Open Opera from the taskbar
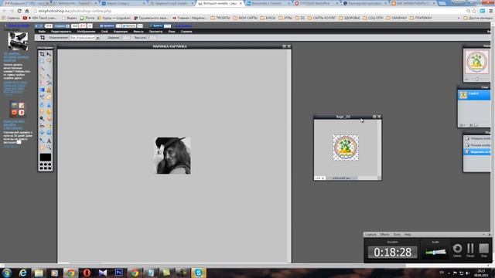This screenshot has width=495, height=278. tap(87, 273)
